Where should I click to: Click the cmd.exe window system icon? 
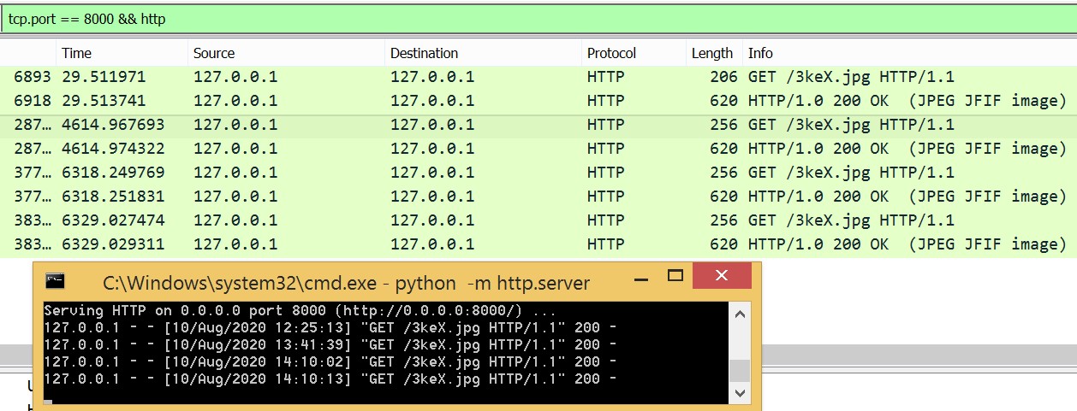(x=55, y=279)
